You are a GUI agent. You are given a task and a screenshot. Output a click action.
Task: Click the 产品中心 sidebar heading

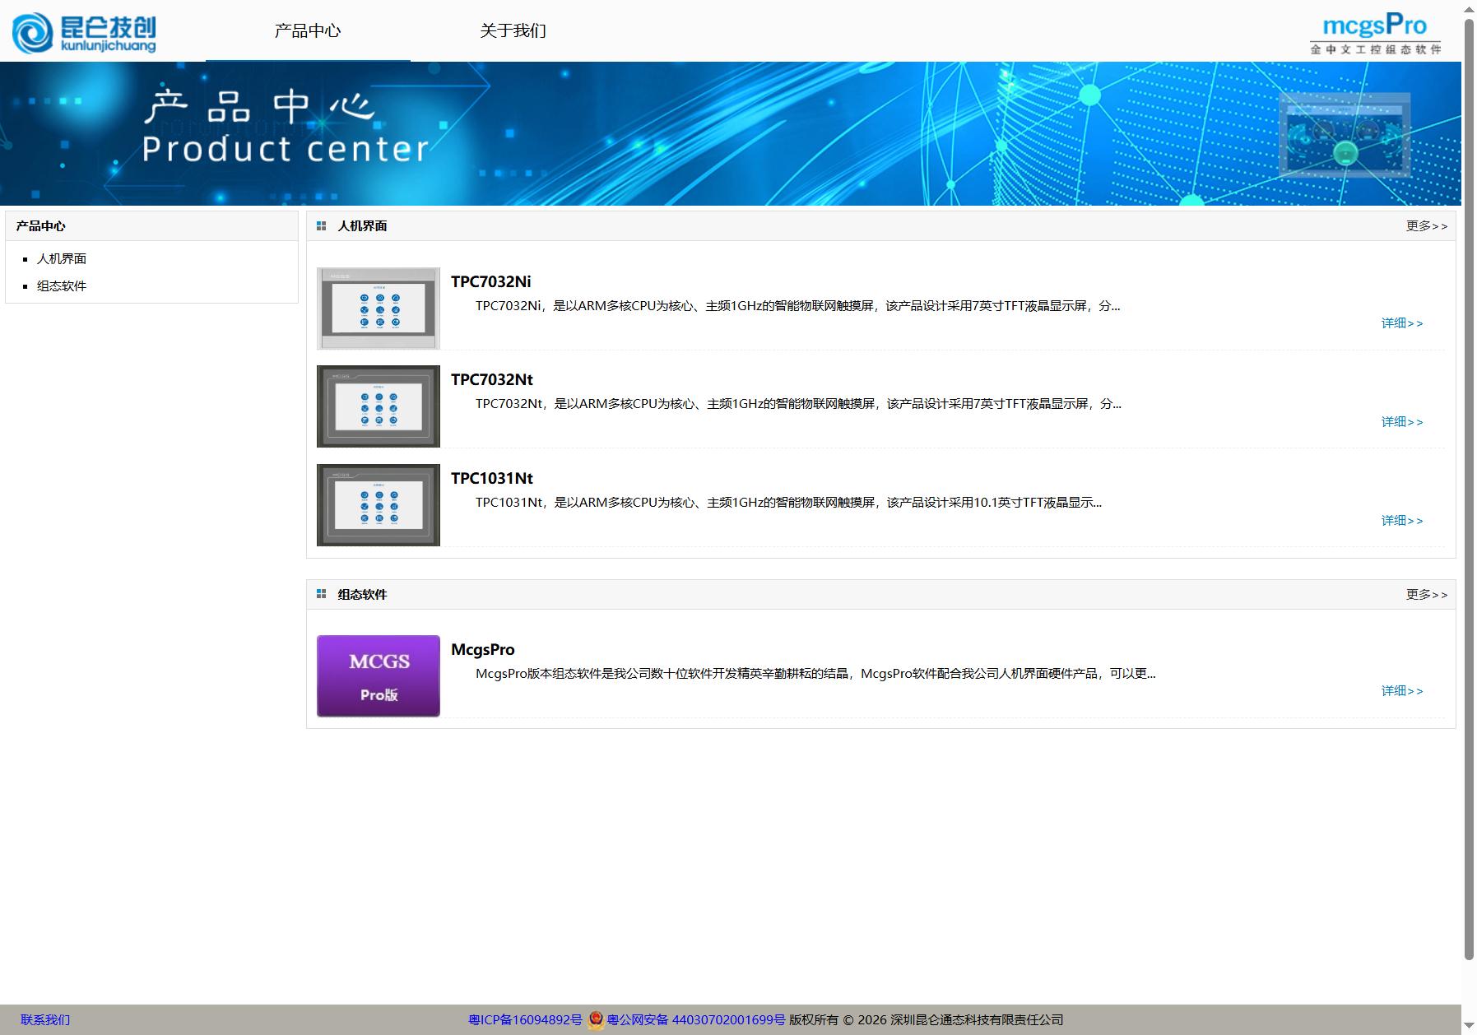click(x=41, y=225)
